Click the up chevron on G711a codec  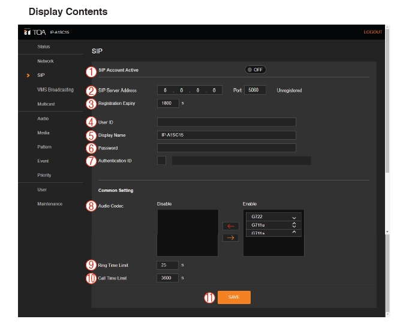click(x=294, y=232)
